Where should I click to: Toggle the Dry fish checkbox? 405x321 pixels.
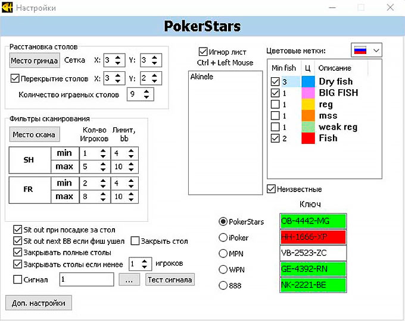tap(275, 82)
